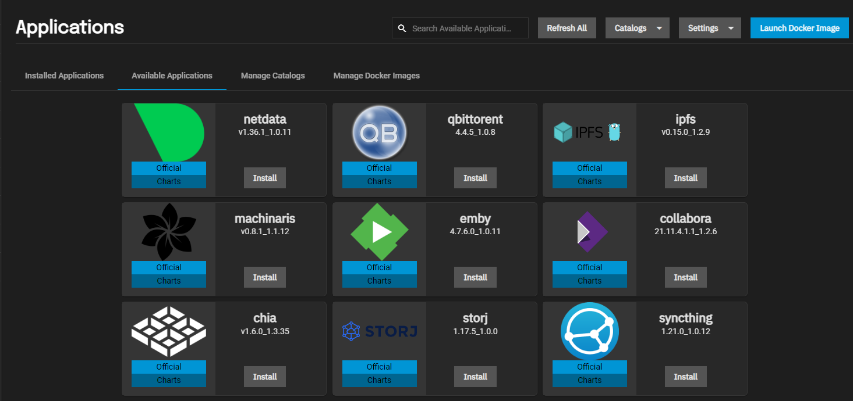Open the Catalogs dropdown menu
This screenshot has width=853, height=401.
point(638,28)
